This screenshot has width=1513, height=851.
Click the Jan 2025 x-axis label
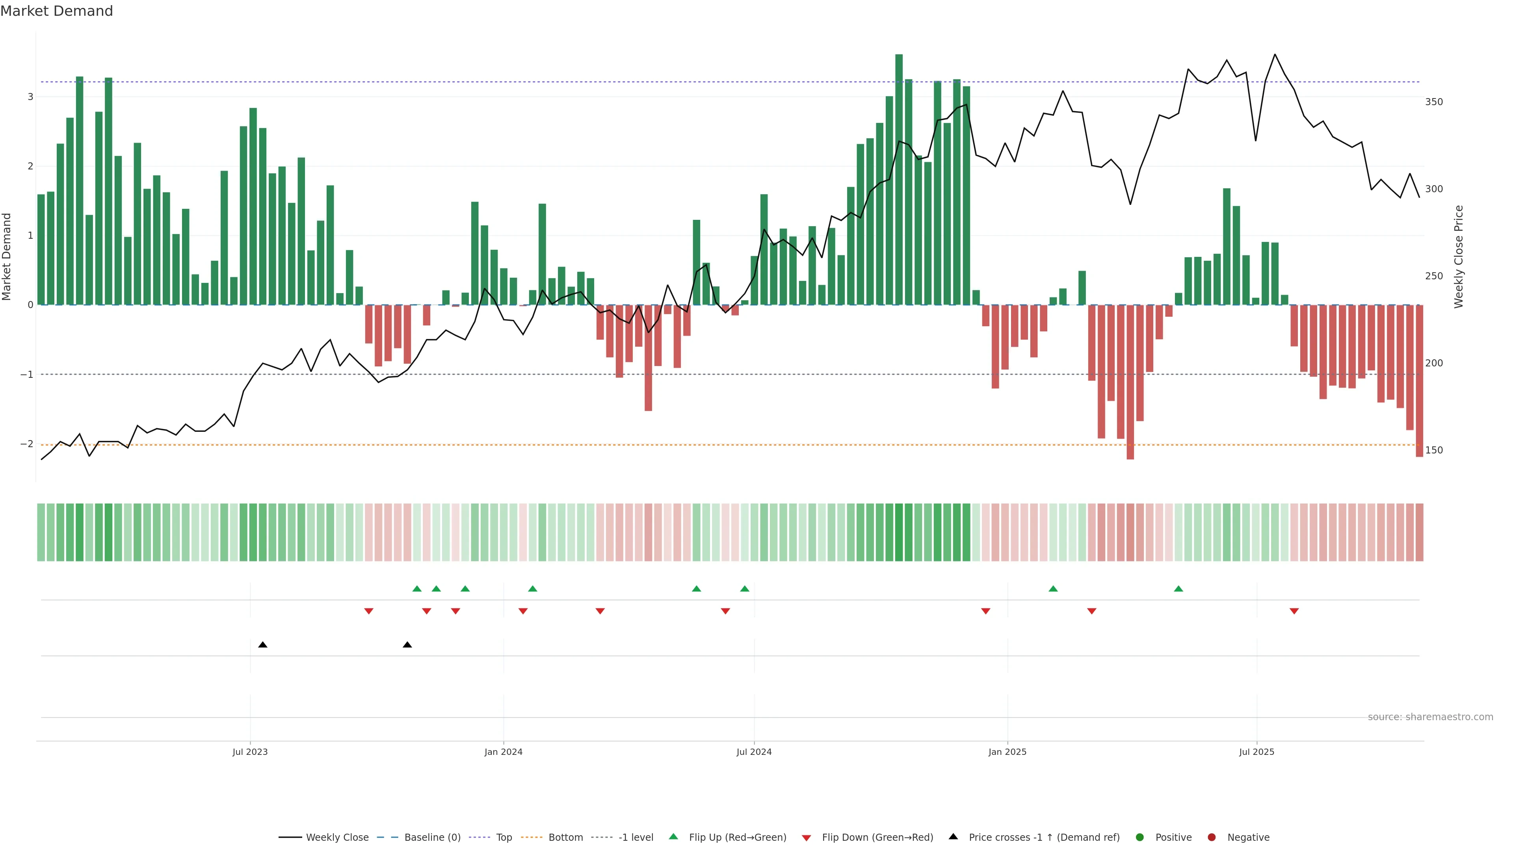(1007, 752)
